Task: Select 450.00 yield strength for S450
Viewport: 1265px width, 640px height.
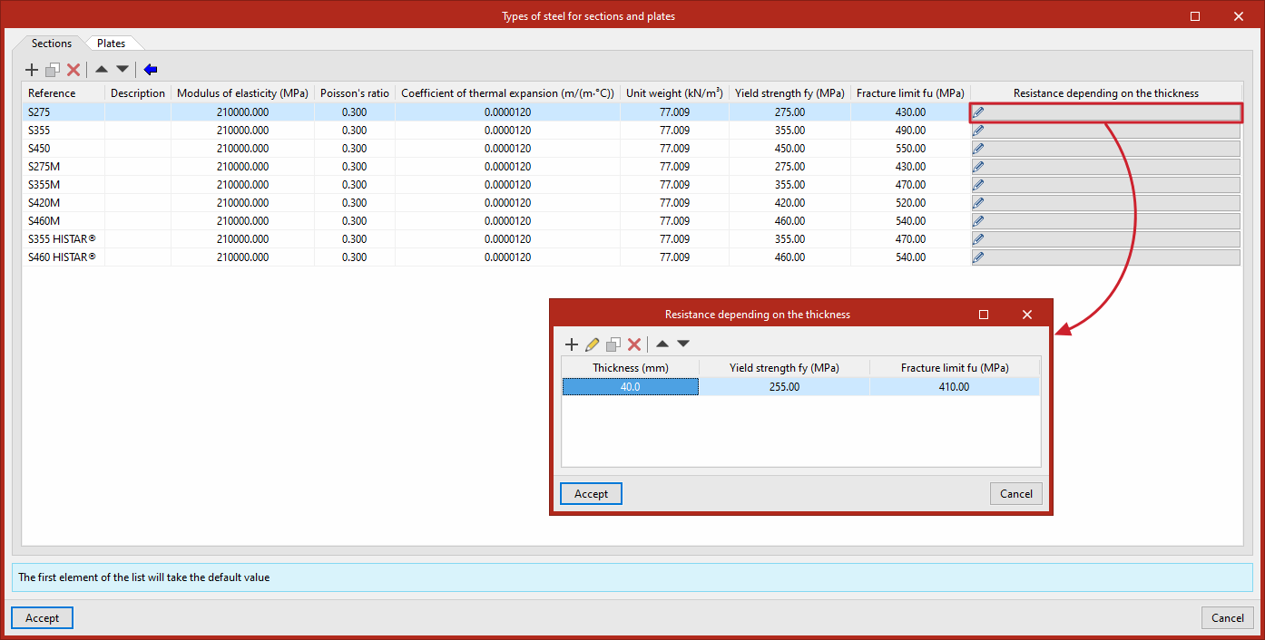Action: (789, 149)
